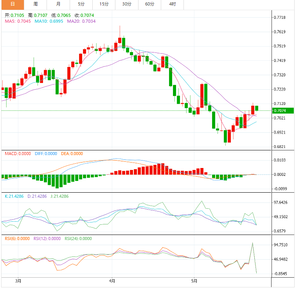295x289 pixels.
Task: Open the 60分 interval tab
Action: pos(149,4)
